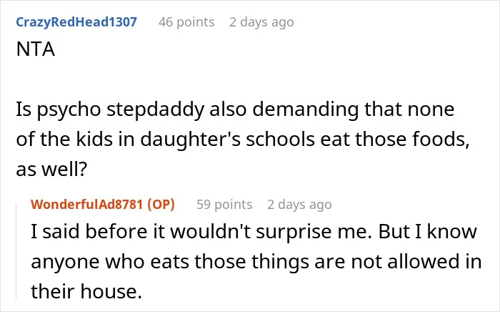Image resolution: width=500 pixels, height=312 pixels.
Task: Open the top comment's '2 days ago' timestamp
Action: click(261, 22)
